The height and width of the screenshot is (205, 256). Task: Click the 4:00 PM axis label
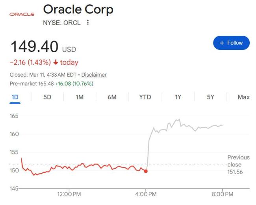pyautogui.click(x=146, y=194)
